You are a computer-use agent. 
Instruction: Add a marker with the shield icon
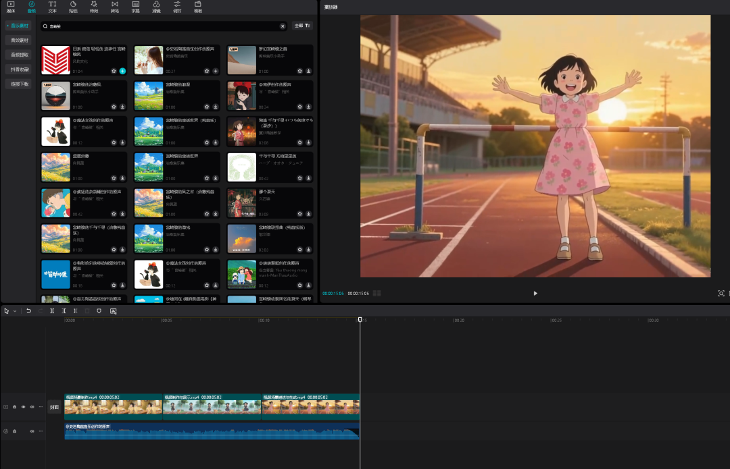pyautogui.click(x=99, y=311)
